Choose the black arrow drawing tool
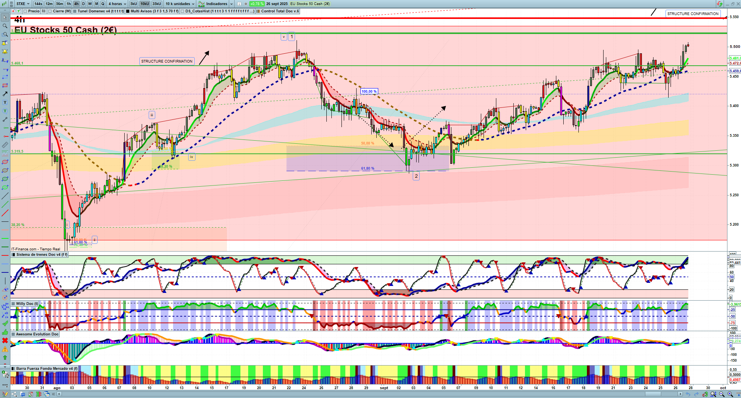Viewport: 741px width, 398px height. pos(5,94)
